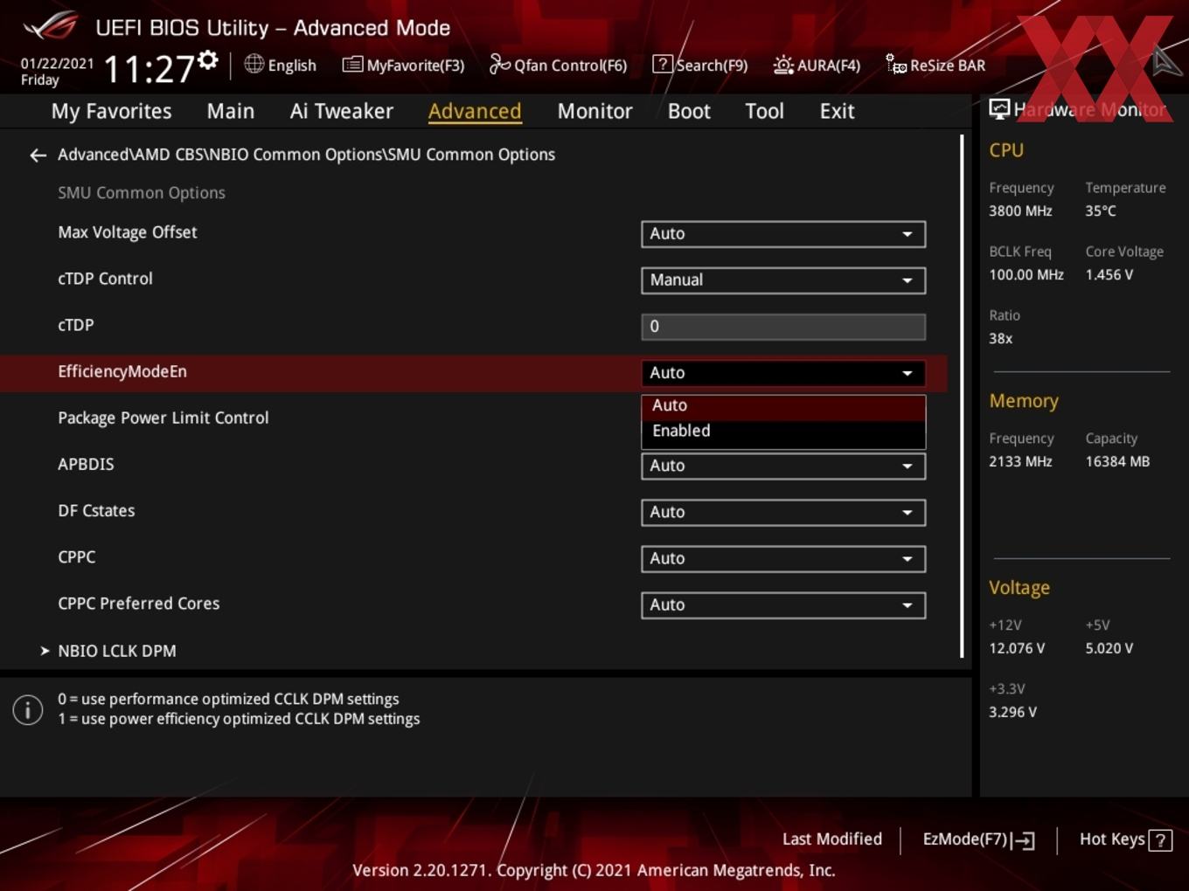The height and width of the screenshot is (891, 1189).
Task: Click Last Modified button
Action: (x=831, y=839)
